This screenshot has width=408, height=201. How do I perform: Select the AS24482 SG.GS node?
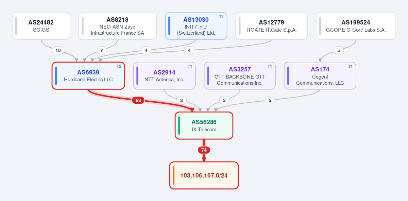(x=41, y=26)
